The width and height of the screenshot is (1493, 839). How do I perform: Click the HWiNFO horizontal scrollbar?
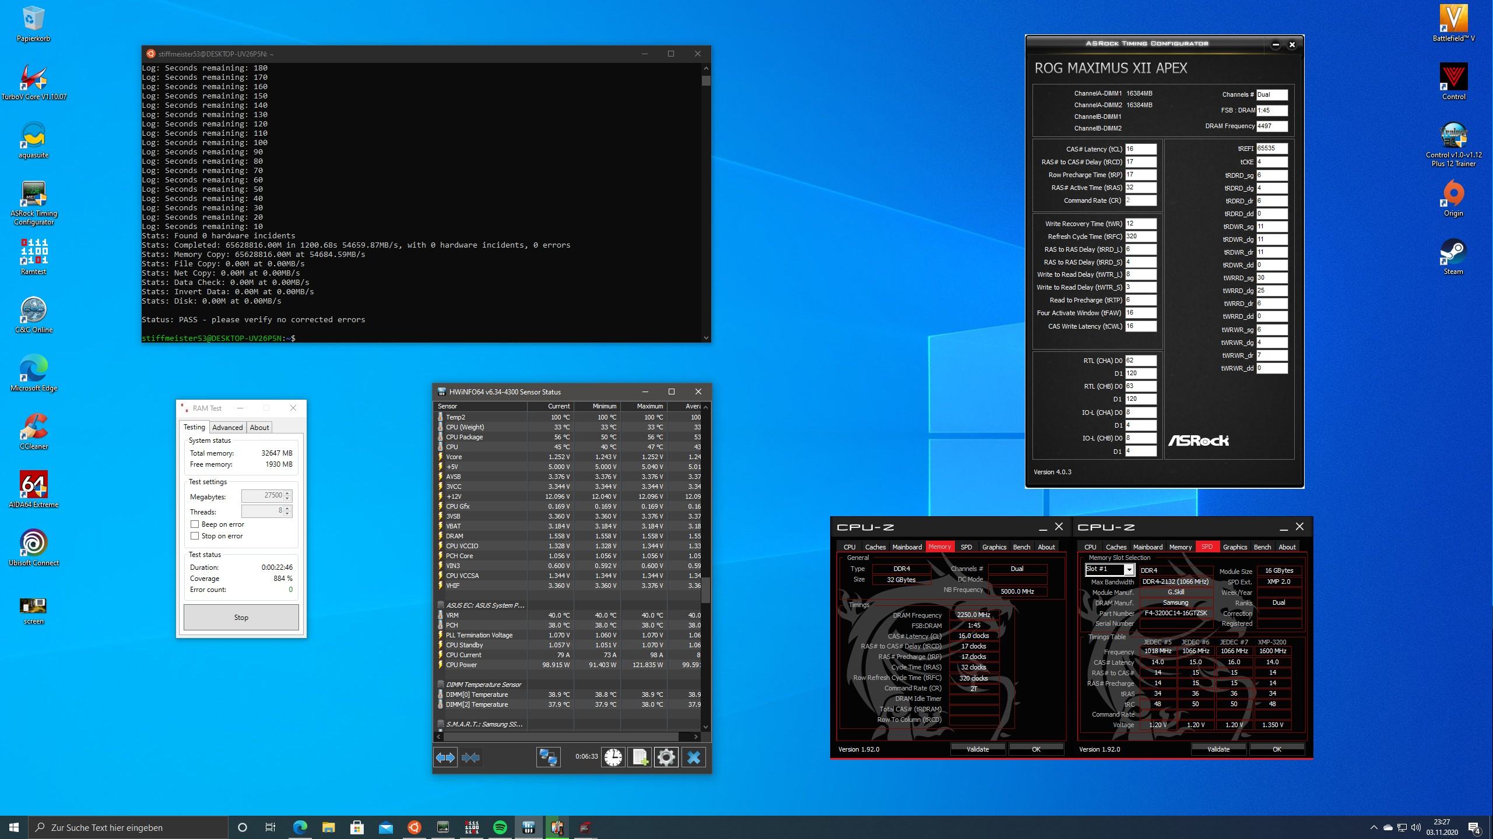[x=560, y=736]
